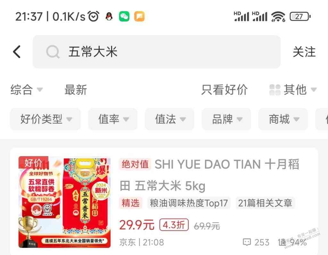Tap the back arrow icon
The image size is (328, 255).
pyautogui.click(x=17, y=51)
